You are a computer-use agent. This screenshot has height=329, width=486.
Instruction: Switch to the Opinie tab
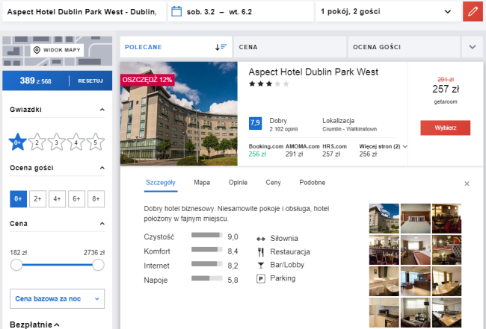tap(238, 183)
